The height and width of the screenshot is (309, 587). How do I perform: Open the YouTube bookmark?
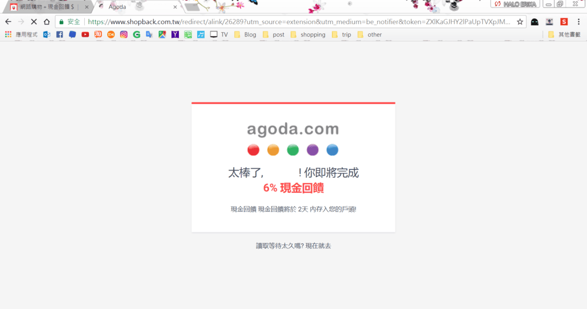tap(85, 34)
